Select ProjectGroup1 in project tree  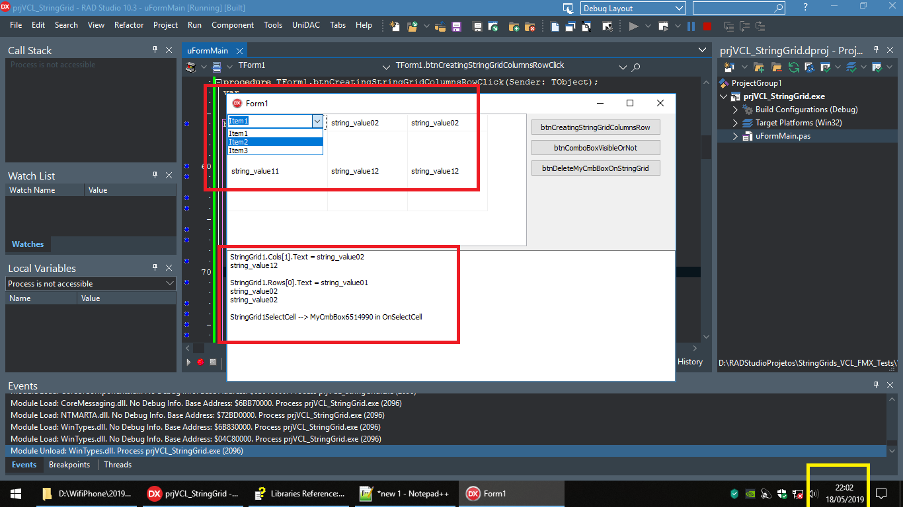[x=756, y=83]
